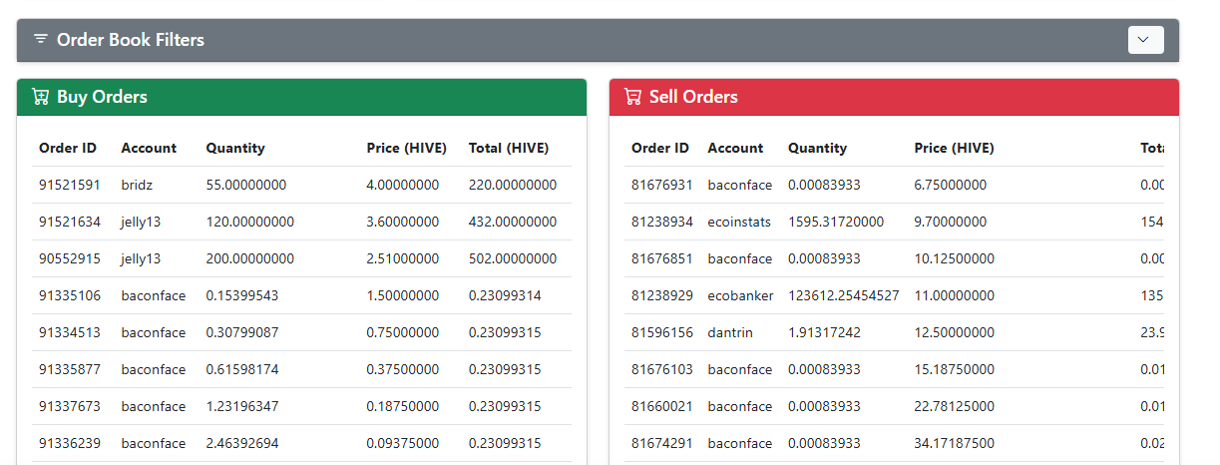Image resolution: width=1220 pixels, height=465 pixels.
Task: Click quantity 1595.31720000
Action: (x=836, y=222)
